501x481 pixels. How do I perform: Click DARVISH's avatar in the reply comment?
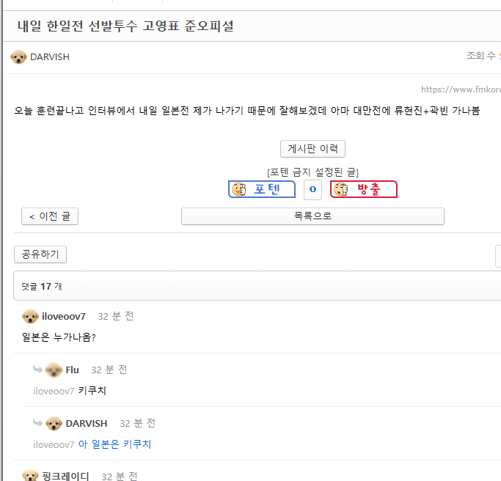click(x=54, y=424)
